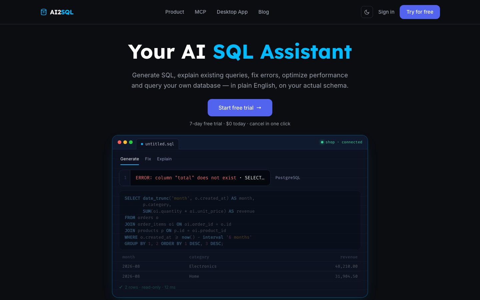
Task: Open the MCP page
Action: [x=200, y=12]
